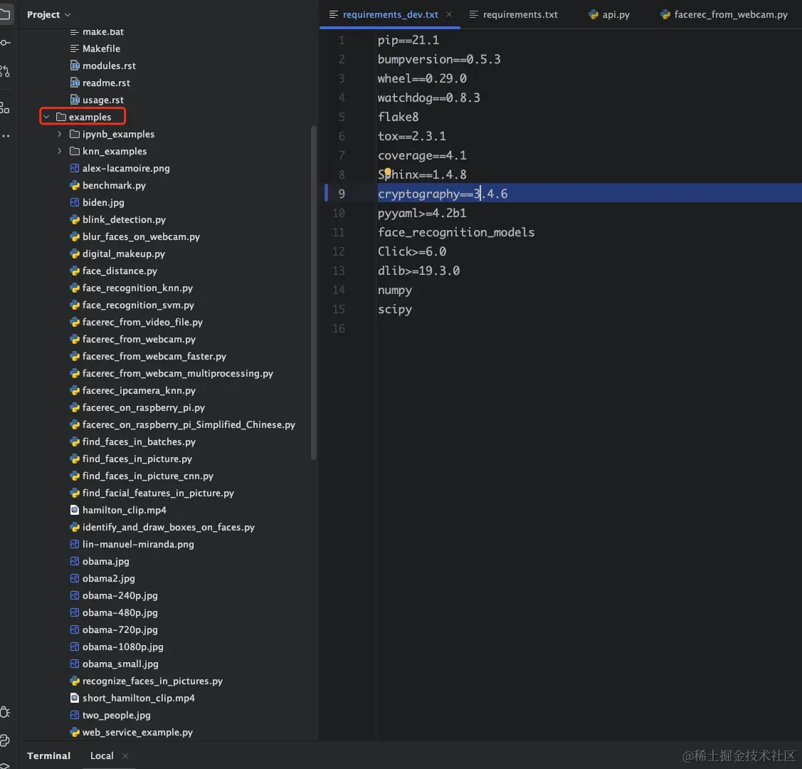Close the Local terminal tab
This screenshot has width=802, height=769.
(125, 756)
